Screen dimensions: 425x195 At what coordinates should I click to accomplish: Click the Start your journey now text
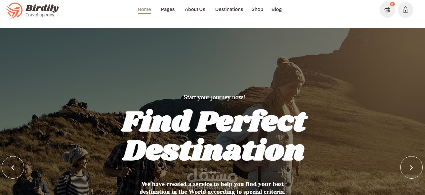coord(214,97)
